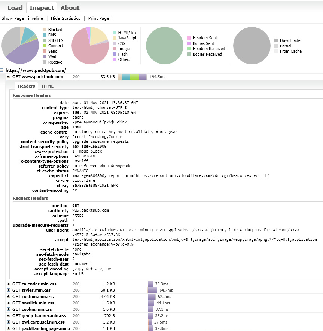323x331 pixels.
Task: Click the Send legend color swatch
Action: coord(45,51)
